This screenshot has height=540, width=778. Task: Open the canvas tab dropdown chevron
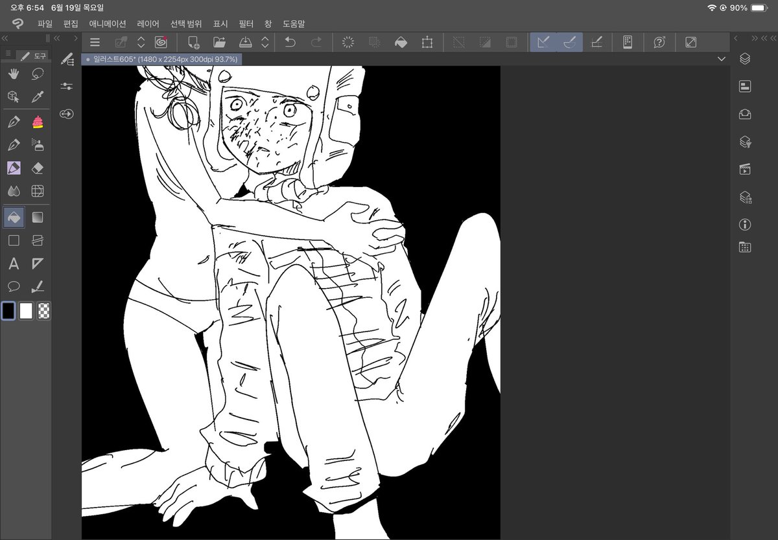(722, 59)
